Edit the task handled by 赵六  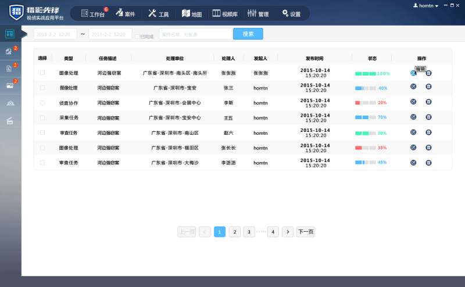[x=413, y=132]
